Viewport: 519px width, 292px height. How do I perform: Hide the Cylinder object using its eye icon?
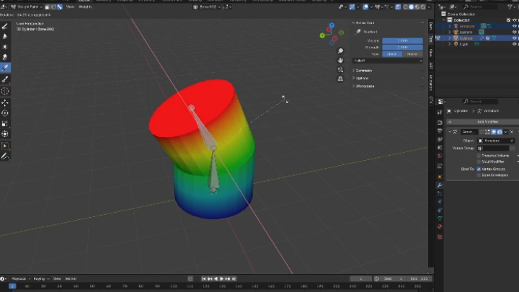pos(515,38)
